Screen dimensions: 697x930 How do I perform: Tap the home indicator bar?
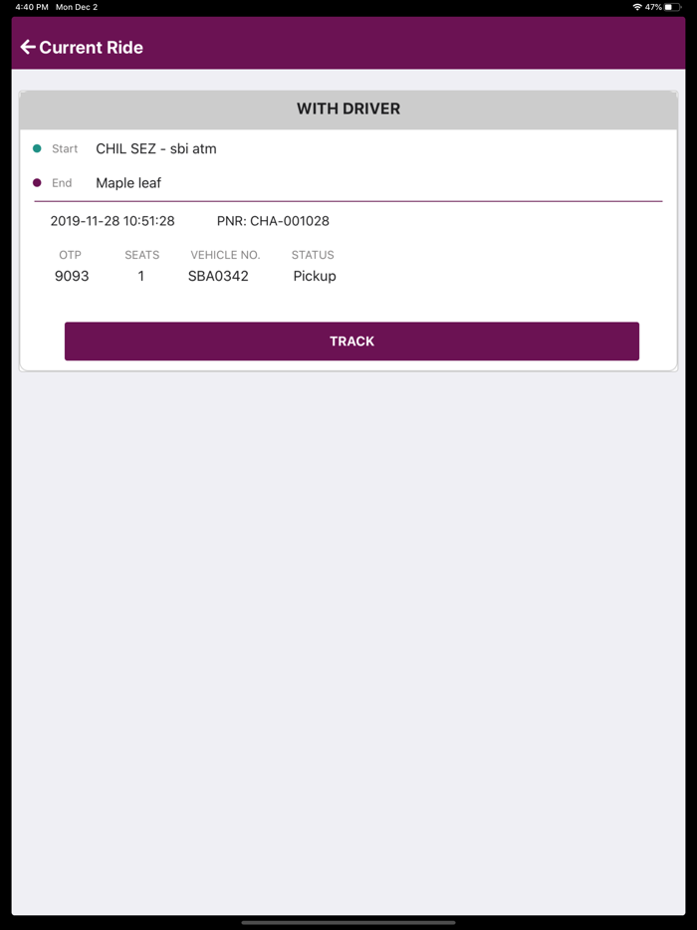348,922
